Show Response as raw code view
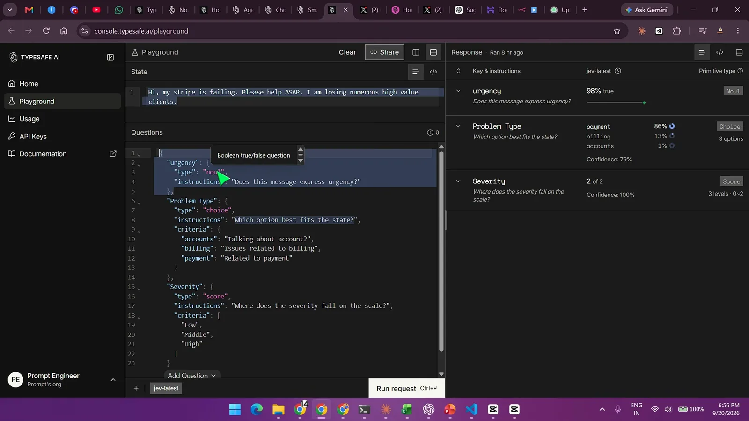 click(x=720, y=52)
